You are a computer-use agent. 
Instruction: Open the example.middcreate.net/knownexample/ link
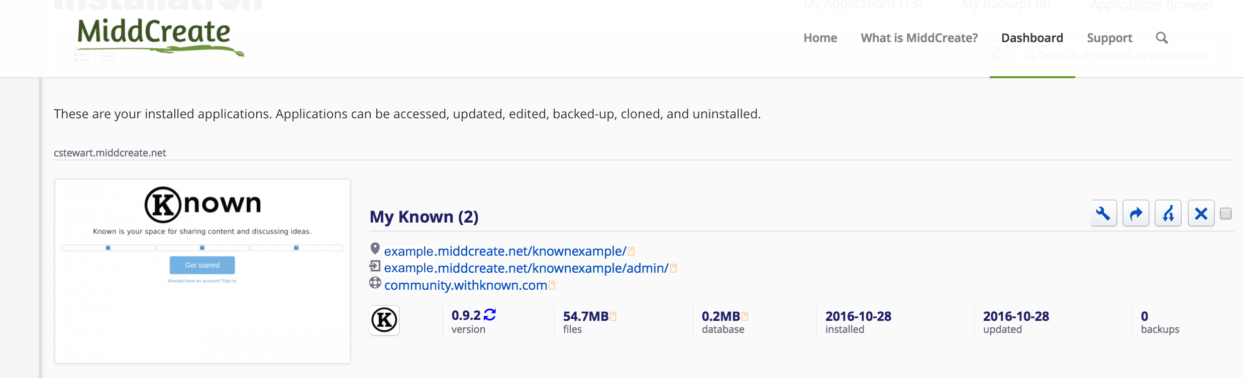[x=505, y=251]
